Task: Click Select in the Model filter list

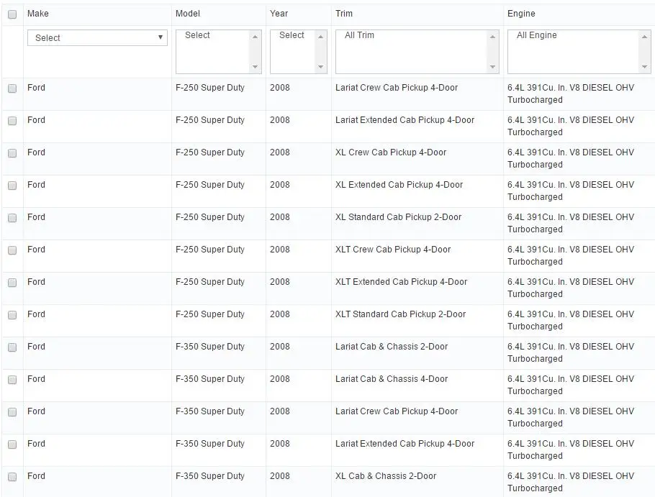Action: click(197, 35)
